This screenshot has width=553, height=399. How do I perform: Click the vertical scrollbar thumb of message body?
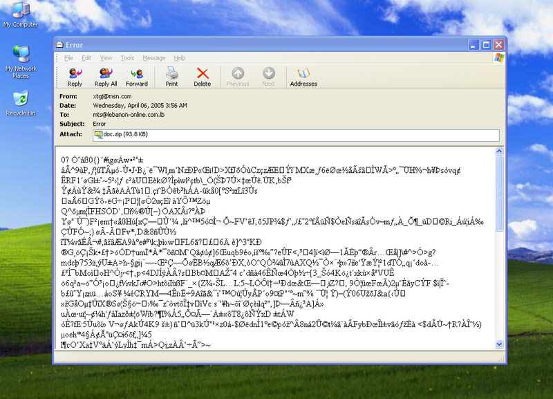[x=499, y=194]
